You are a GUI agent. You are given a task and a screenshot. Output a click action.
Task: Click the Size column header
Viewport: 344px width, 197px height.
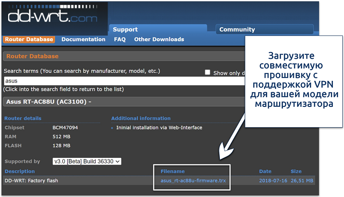click(295, 171)
